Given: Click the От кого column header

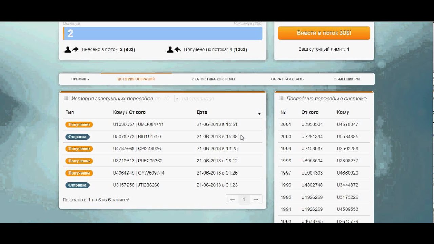Looking at the screenshot, I should coord(310,112).
